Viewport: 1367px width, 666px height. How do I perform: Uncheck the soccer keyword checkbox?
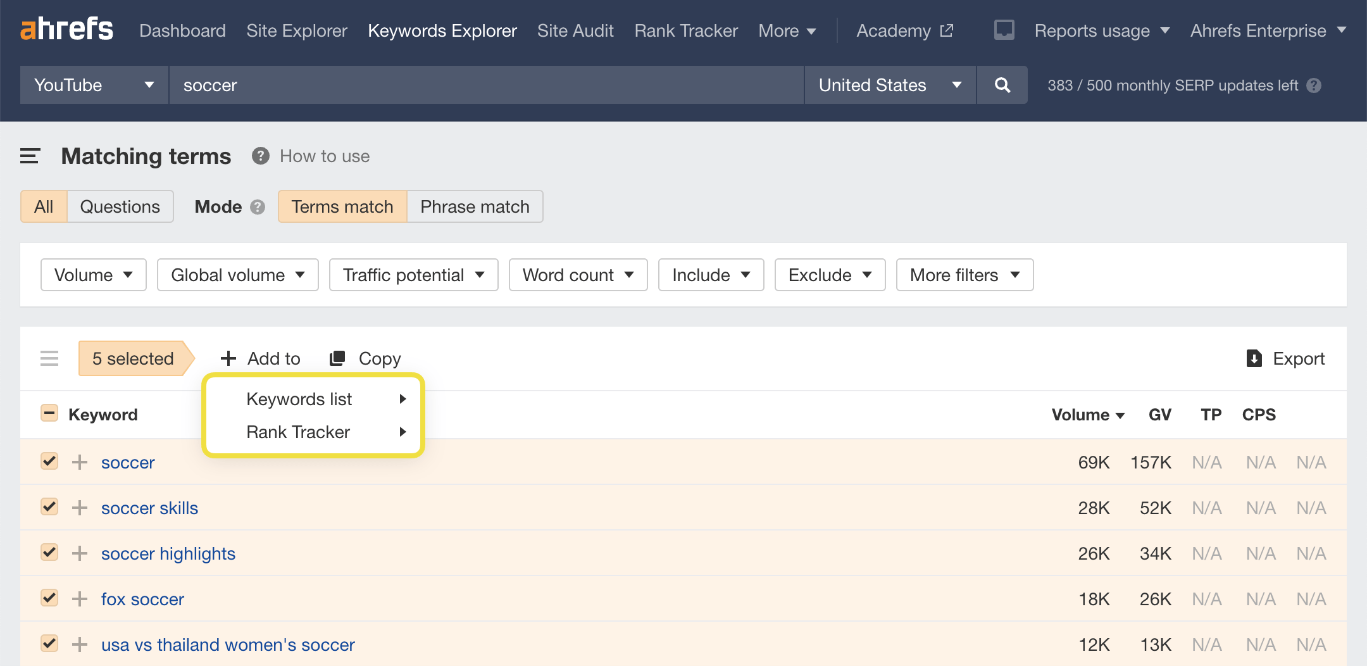[x=49, y=462]
